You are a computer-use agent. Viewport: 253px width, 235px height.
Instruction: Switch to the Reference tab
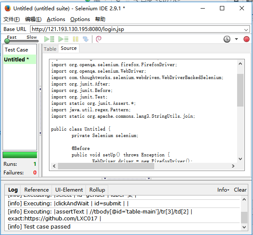37,190
